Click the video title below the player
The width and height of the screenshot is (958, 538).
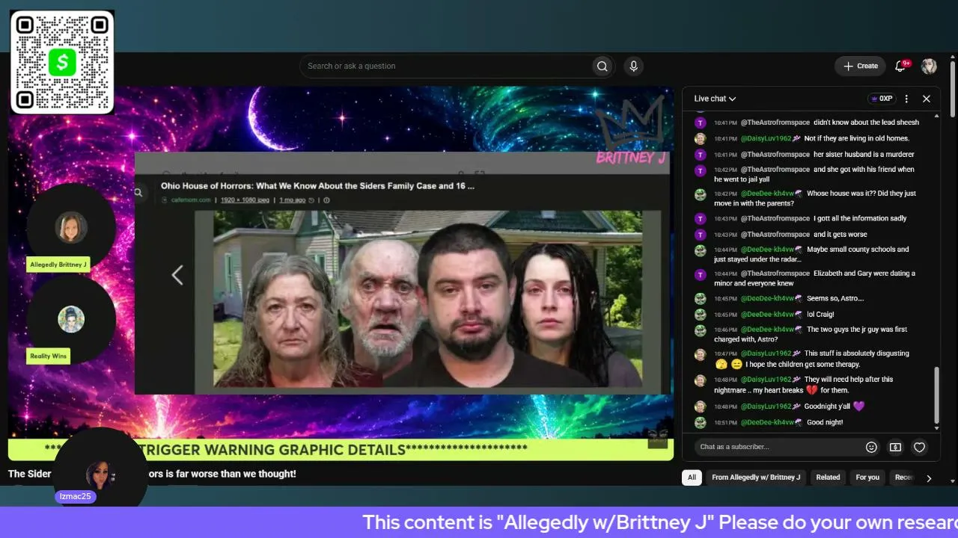click(x=152, y=474)
